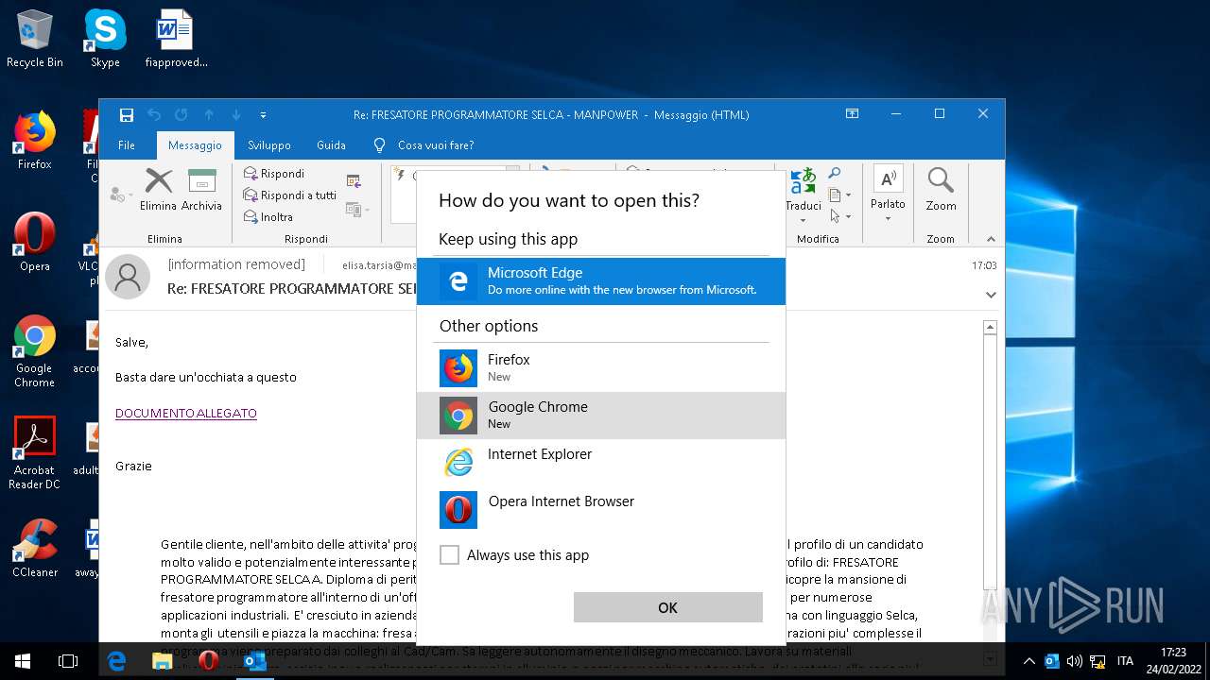Open the junk mail dropdown in Elimina group
This screenshot has width=1210, height=680.
tap(119, 195)
